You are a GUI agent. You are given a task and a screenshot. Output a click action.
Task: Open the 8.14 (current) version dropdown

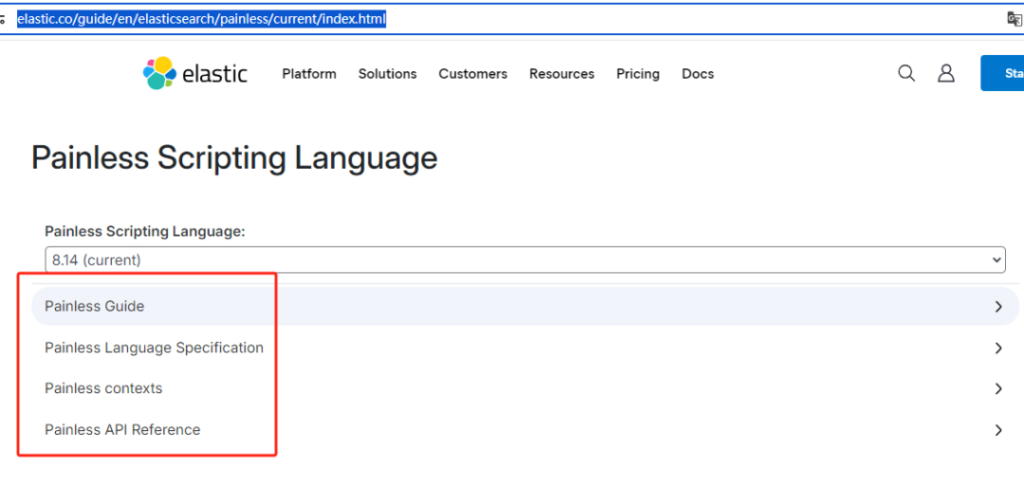(x=525, y=260)
